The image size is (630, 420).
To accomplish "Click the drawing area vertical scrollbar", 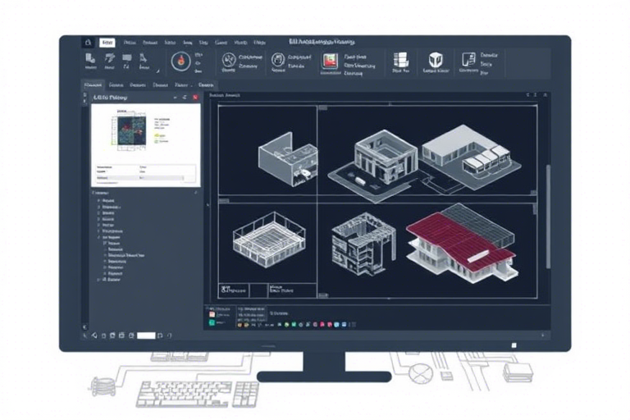I will (x=548, y=217).
